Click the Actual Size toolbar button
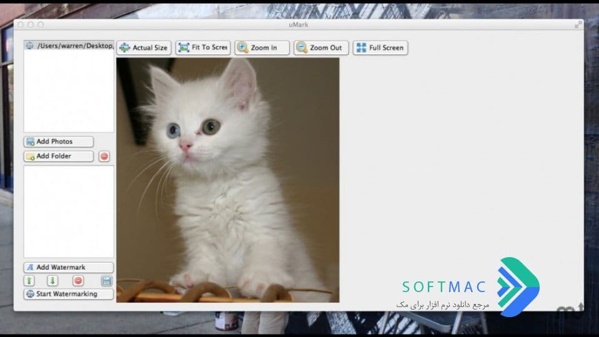This screenshot has height=337, width=599. point(144,47)
